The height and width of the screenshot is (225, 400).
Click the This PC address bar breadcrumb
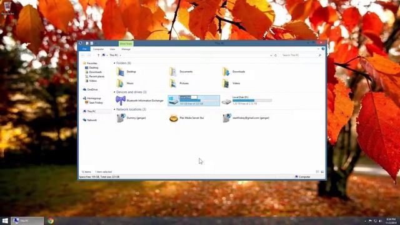[114, 55]
